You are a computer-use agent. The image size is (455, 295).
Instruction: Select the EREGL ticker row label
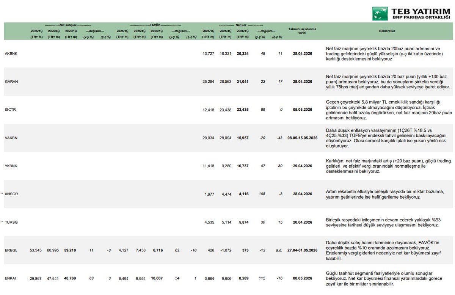tap(11, 250)
